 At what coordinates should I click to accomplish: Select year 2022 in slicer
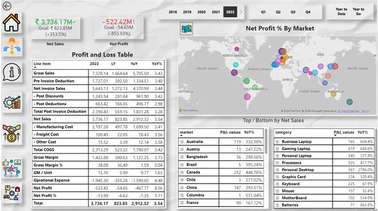click(x=230, y=12)
